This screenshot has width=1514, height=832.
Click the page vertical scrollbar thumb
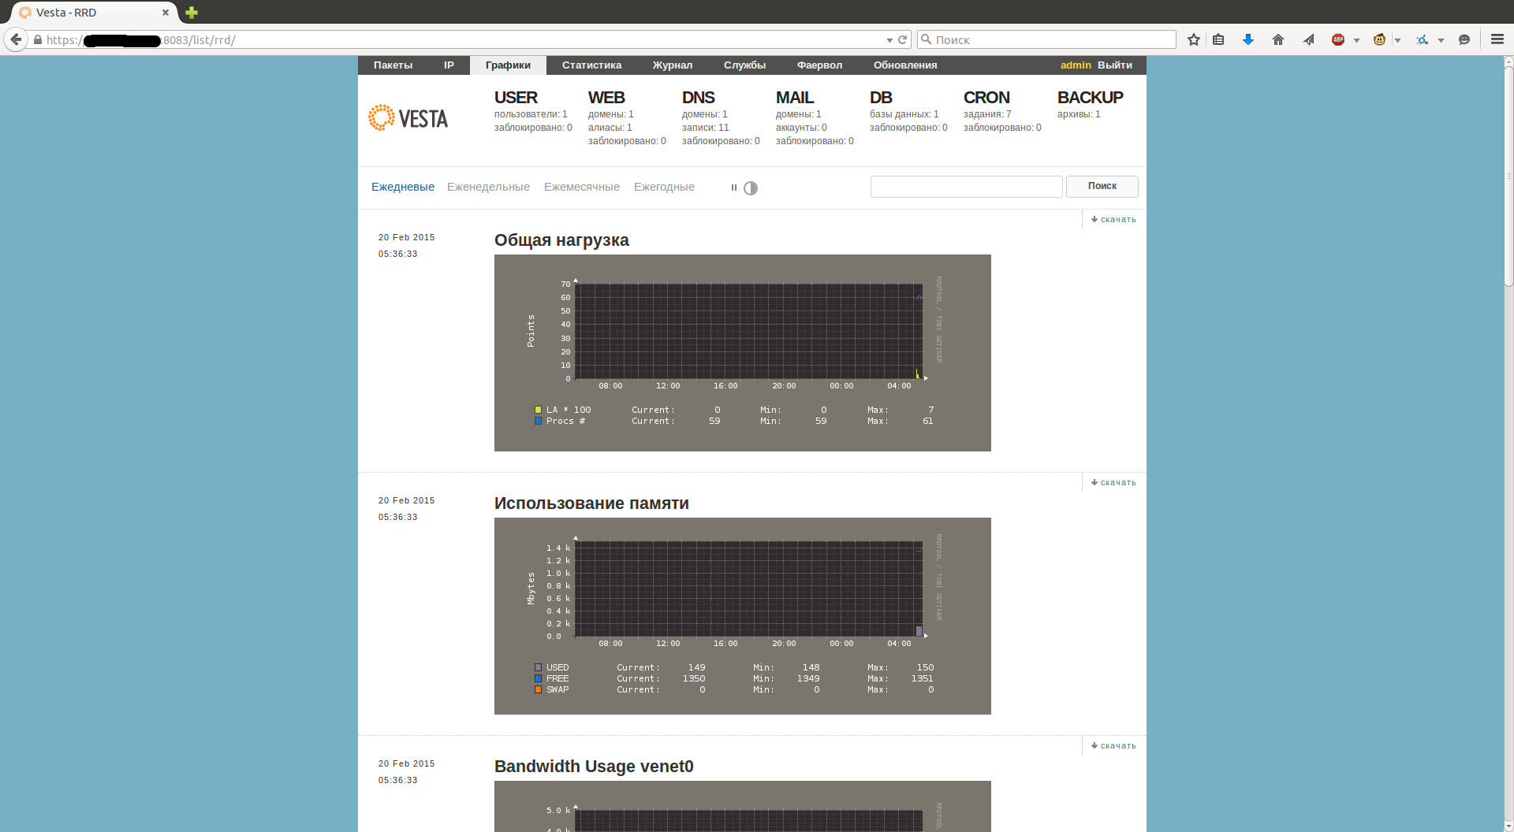(x=1508, y=177)
